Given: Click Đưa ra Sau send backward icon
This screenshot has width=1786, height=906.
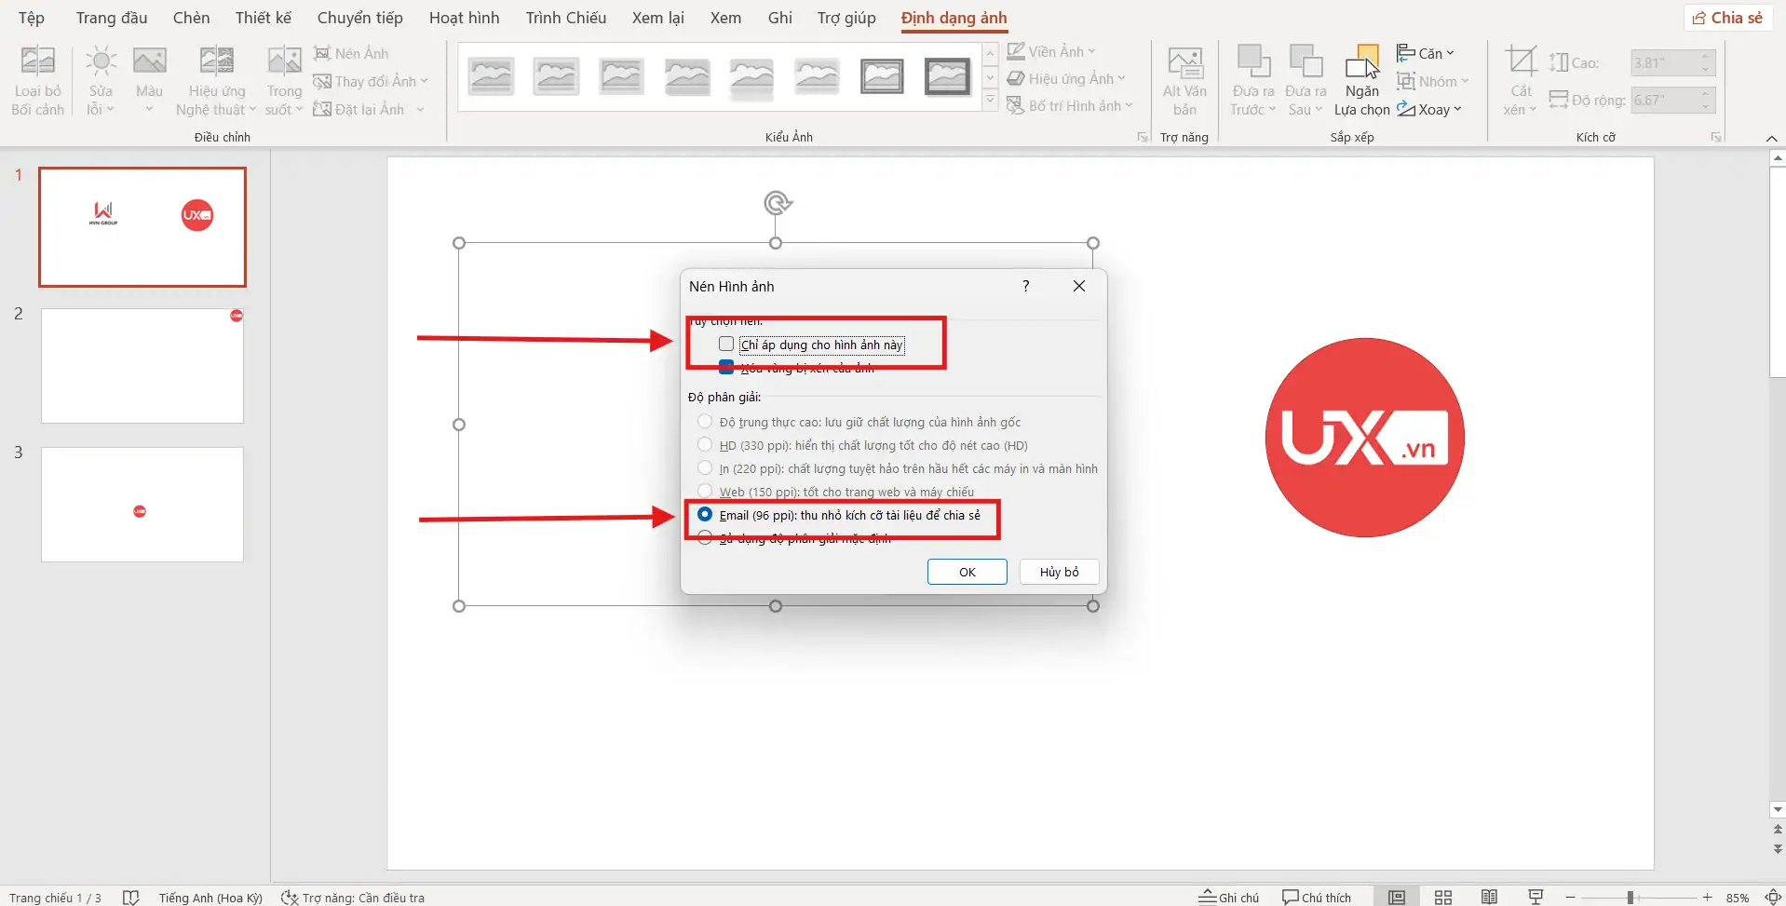Looking at the screenshot, I should (1306, 81).
